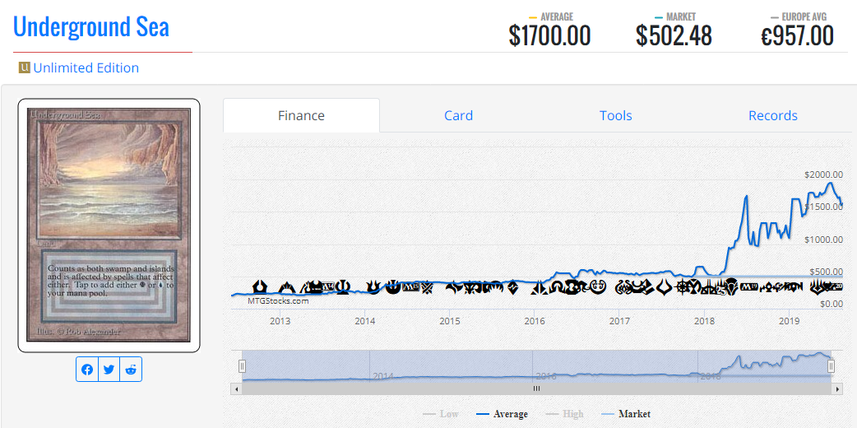Click the Theros set marker before 2014

tap(343, 286)
